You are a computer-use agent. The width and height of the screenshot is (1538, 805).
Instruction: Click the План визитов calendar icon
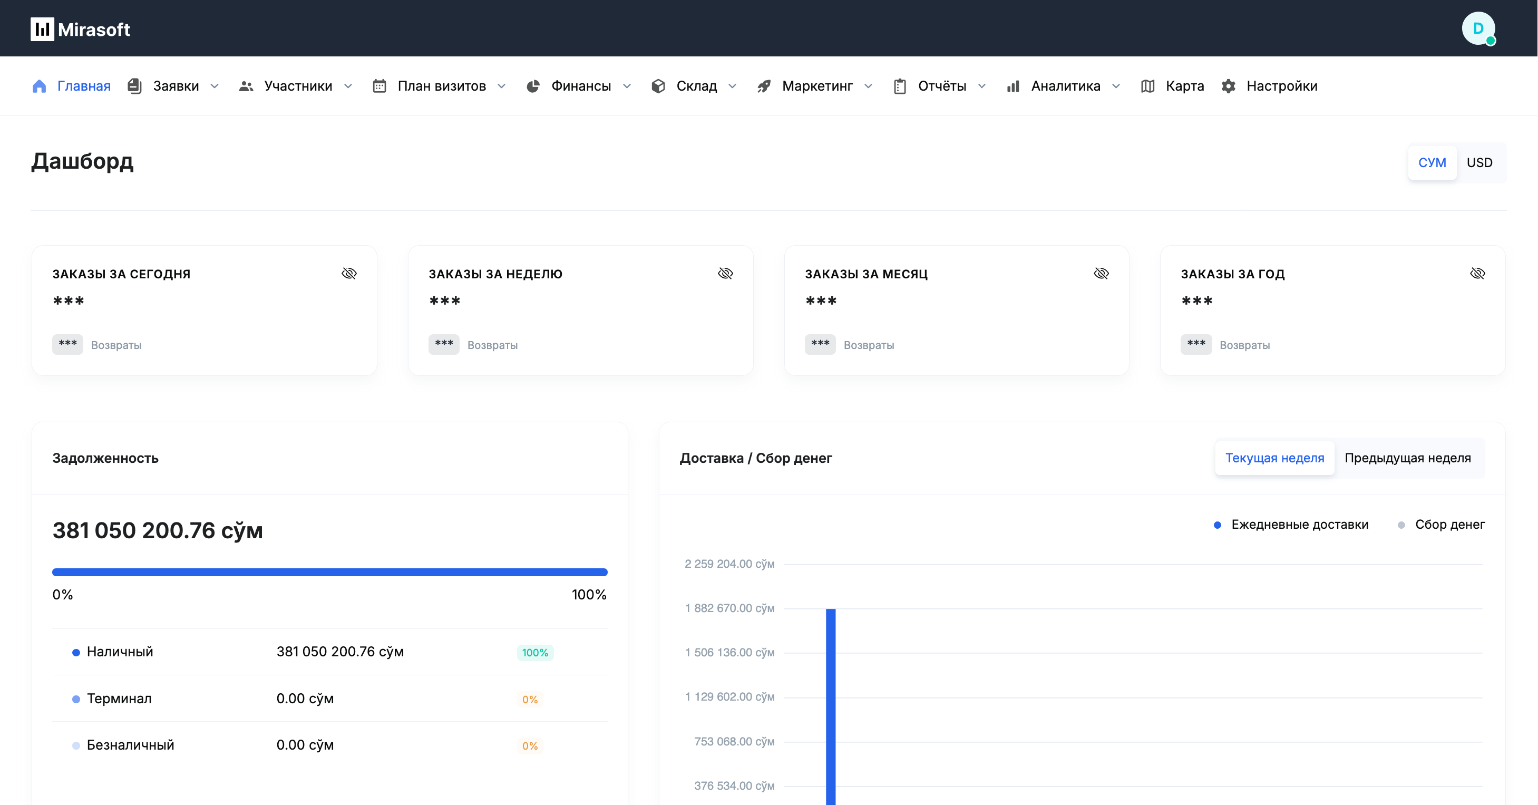(379, 86)
